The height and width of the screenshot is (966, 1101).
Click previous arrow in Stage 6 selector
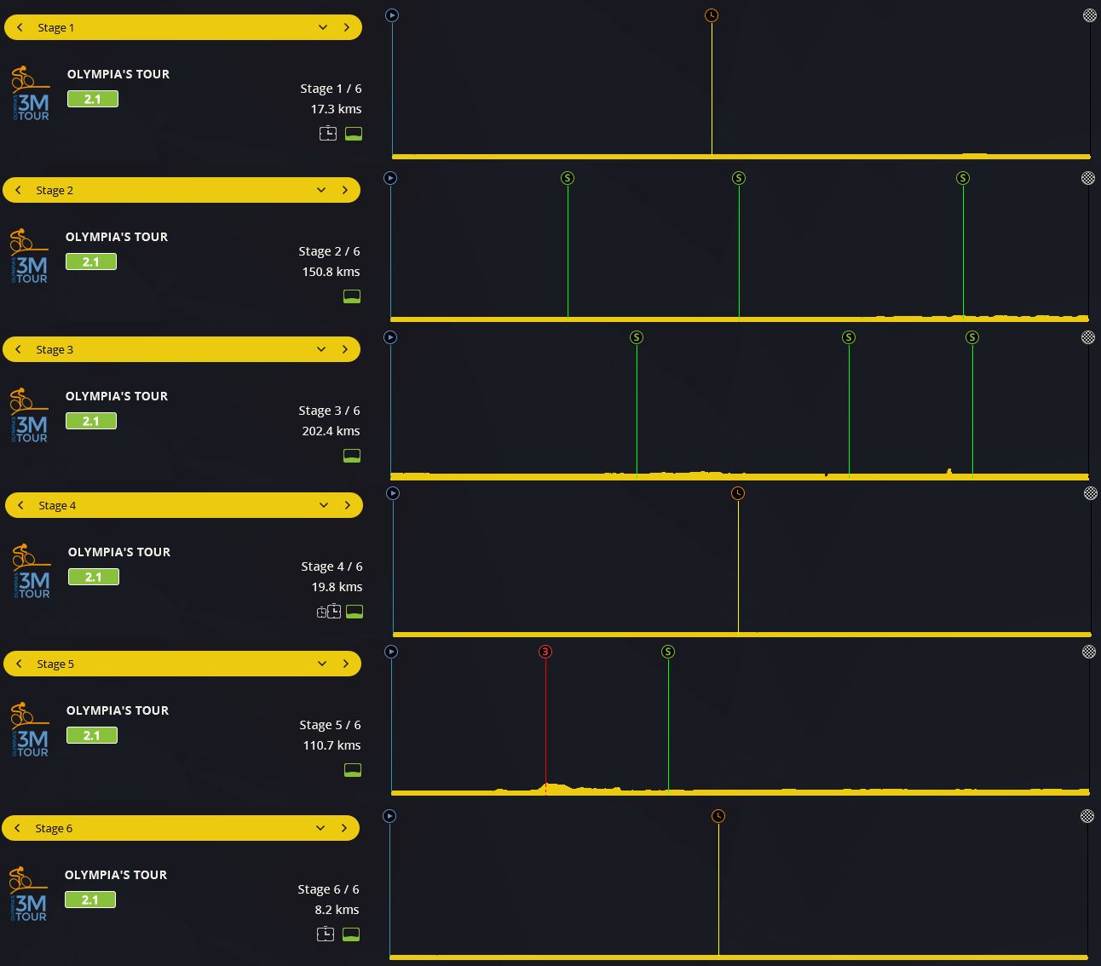pyautogui.click(x=17, y=828)
